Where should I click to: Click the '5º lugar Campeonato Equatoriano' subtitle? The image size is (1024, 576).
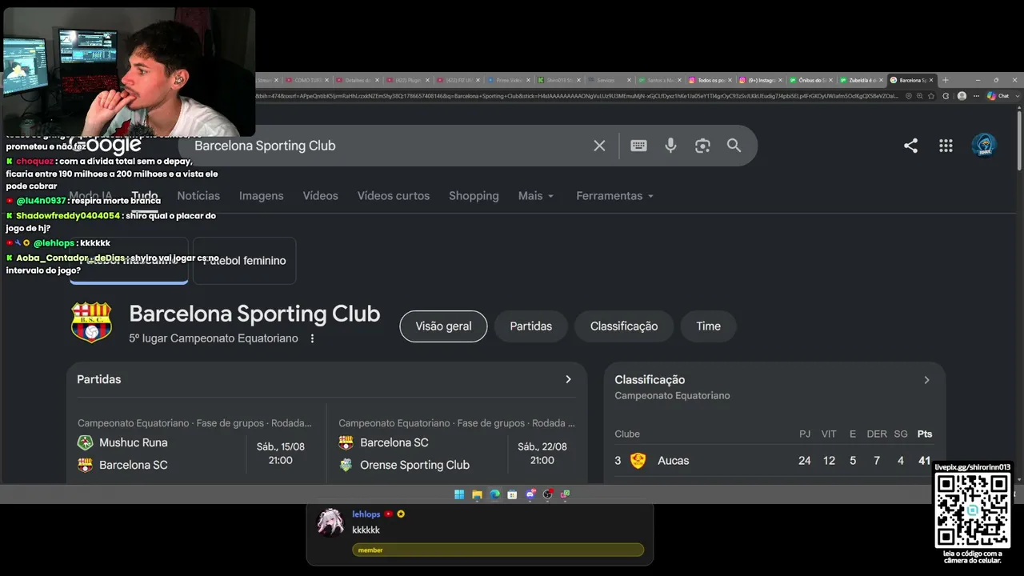(214, 338)
